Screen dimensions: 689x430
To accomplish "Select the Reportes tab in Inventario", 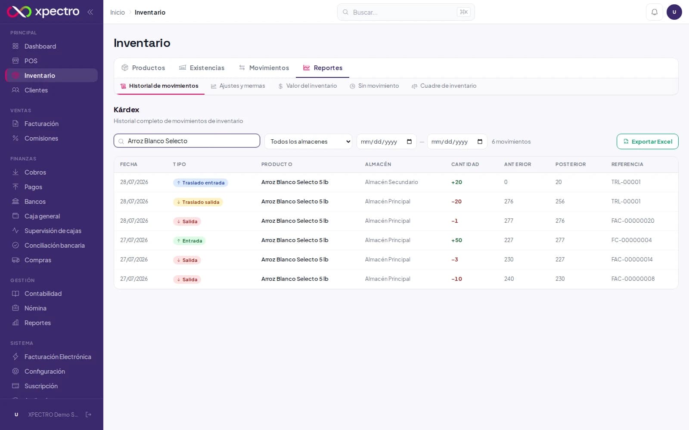I will pos(323,68).
